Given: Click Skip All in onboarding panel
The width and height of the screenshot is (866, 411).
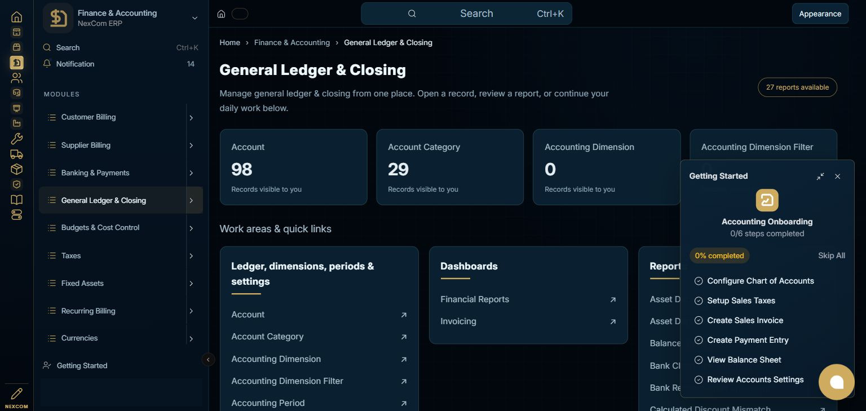Looking at the screenshot, I should [832, 255].
